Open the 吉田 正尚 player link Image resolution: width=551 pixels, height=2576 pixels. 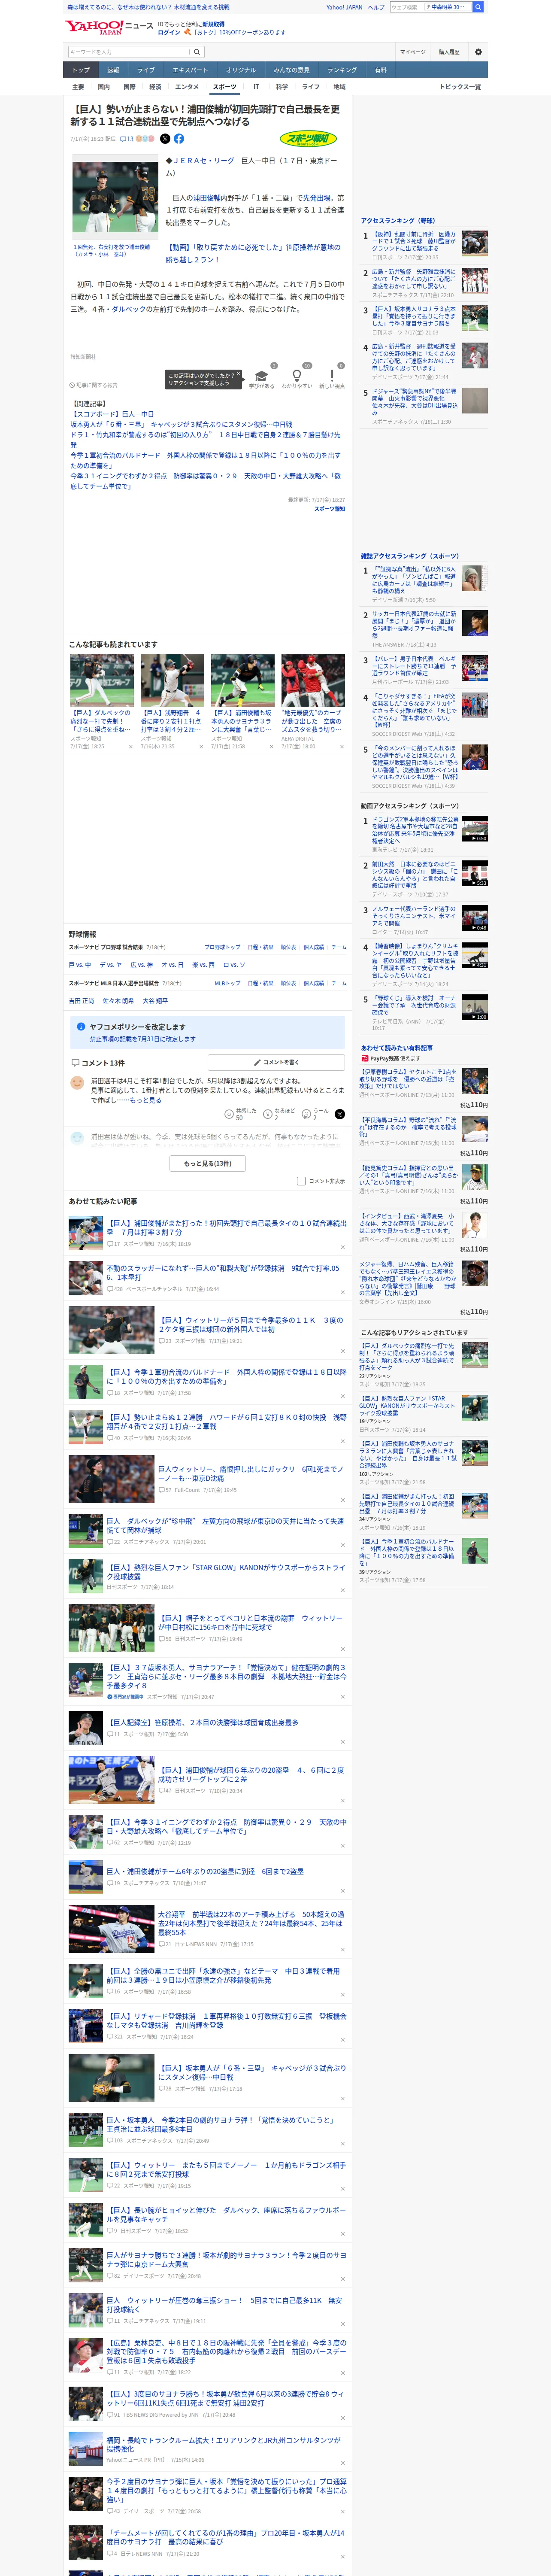click(81, 1001)
